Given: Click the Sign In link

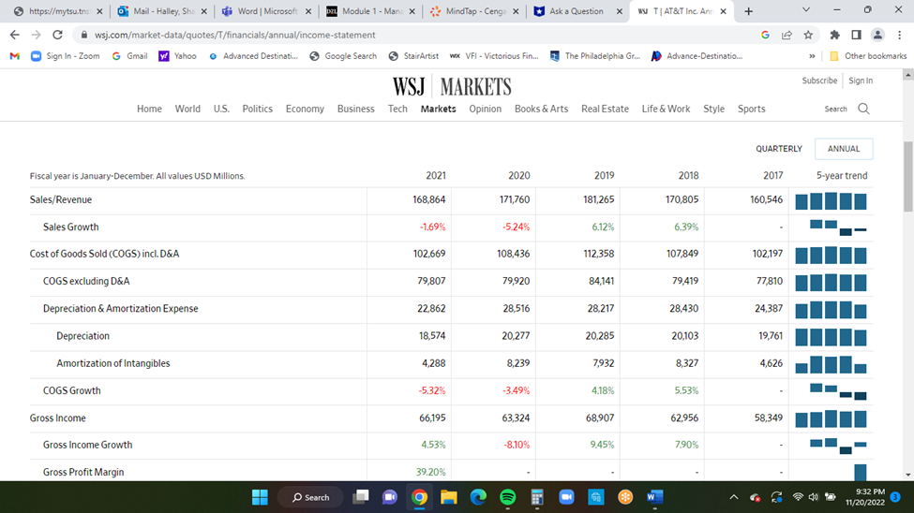Looking at the screenshot, I should (861, 81).
